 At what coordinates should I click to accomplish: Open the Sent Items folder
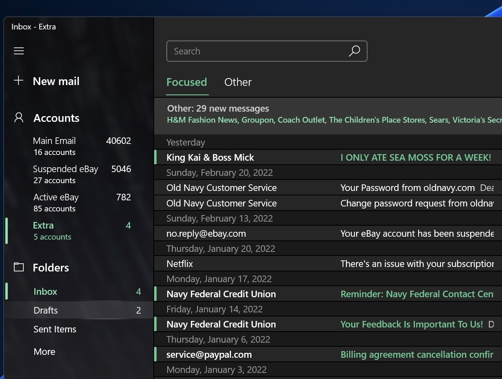79,329
